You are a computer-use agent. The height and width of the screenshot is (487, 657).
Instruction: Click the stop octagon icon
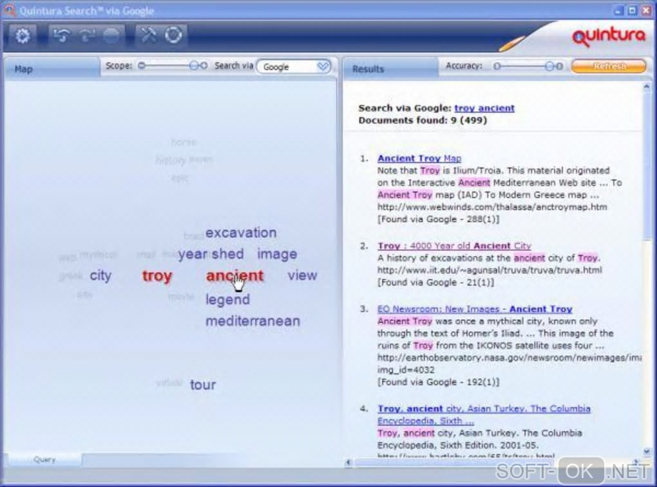point(111,35)
